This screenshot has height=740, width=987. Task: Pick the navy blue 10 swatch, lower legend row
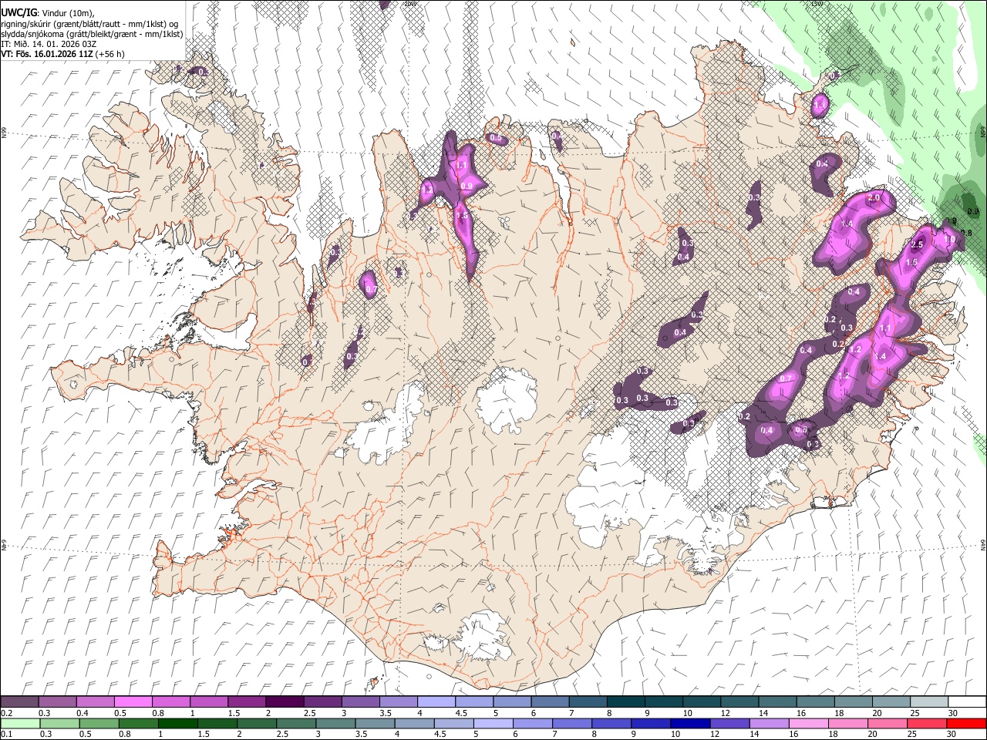coord(689,723)
